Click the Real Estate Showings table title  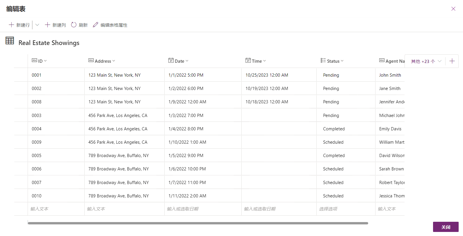[49, 43]
